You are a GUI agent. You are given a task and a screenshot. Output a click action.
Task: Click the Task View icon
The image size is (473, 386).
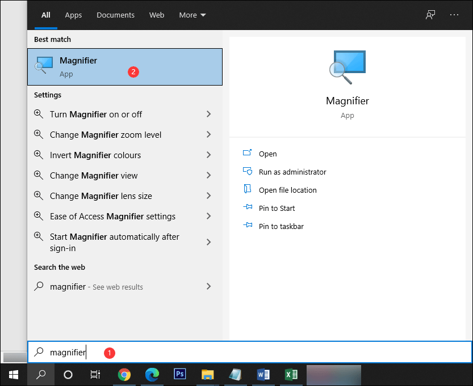[x=95, y=375]
